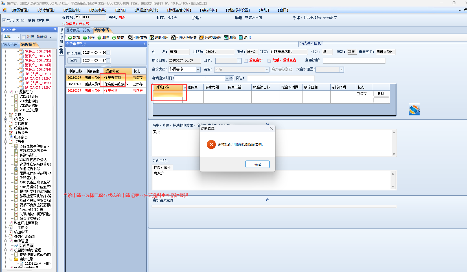Open 引用文书 magnifier icon
Image resolution: width=467 pixels, height=272 pixels.
click(x=130, y=38)
